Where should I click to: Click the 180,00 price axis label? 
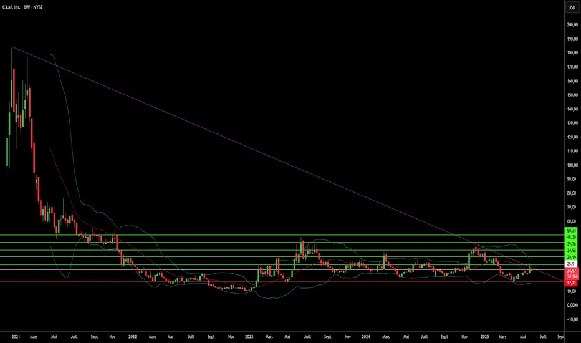572,53
